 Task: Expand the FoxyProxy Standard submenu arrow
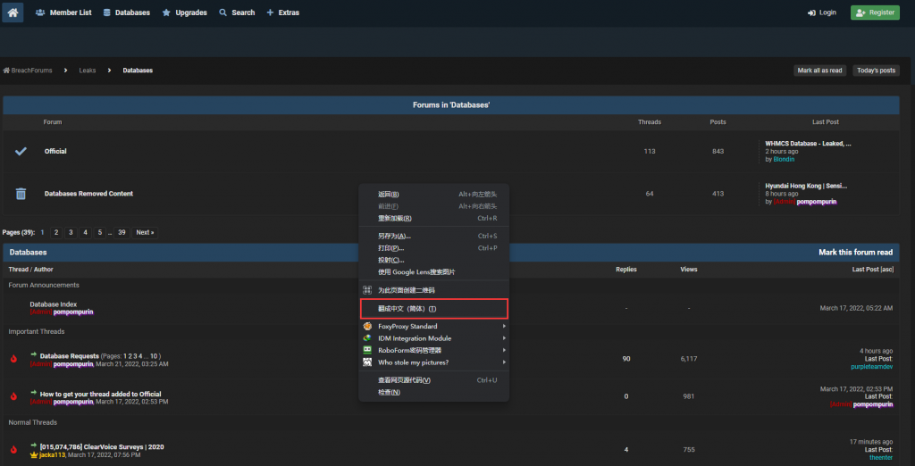504,326
